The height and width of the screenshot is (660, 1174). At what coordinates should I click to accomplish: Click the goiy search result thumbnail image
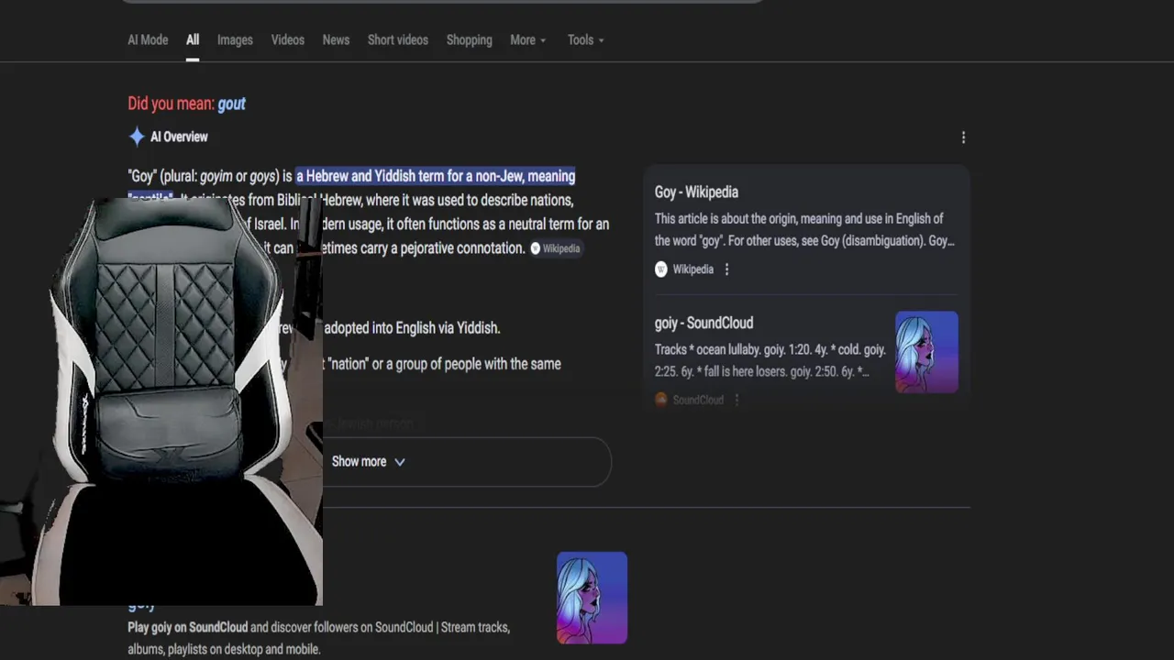(x=592, y=598)
